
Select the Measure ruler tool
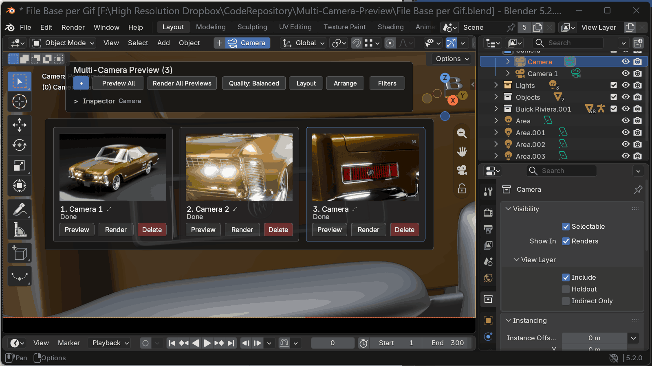point(19,230)
